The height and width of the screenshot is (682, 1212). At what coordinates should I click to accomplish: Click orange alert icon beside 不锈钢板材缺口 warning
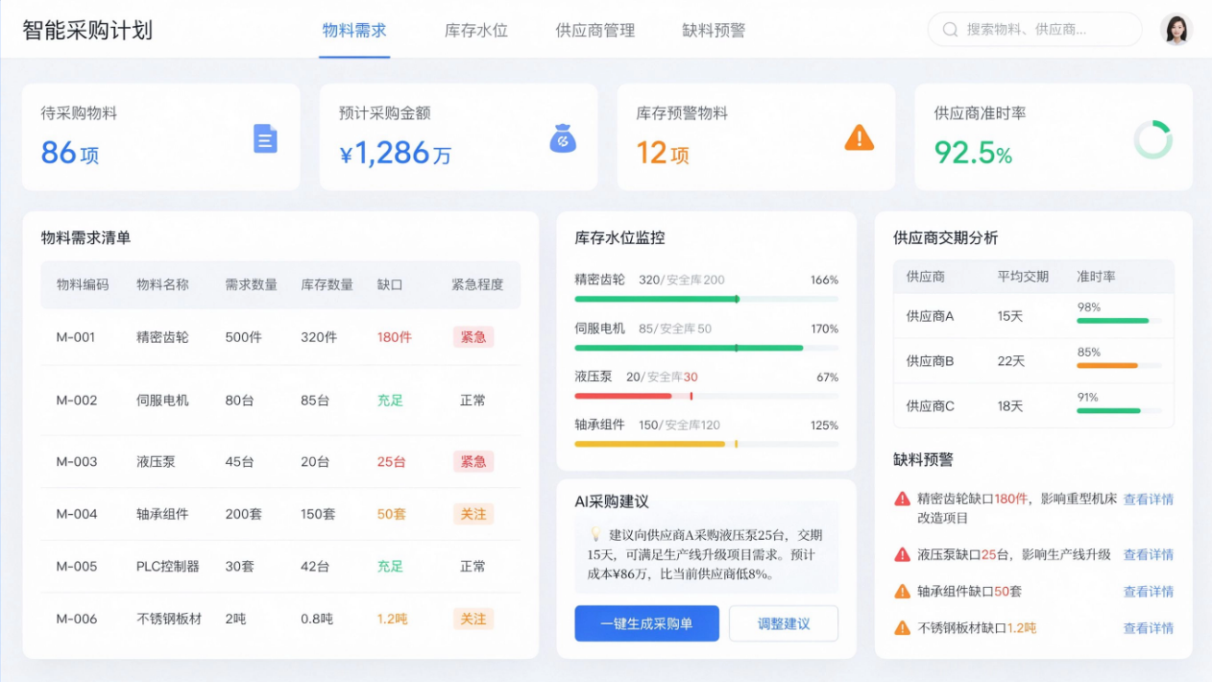pos(902,627)
